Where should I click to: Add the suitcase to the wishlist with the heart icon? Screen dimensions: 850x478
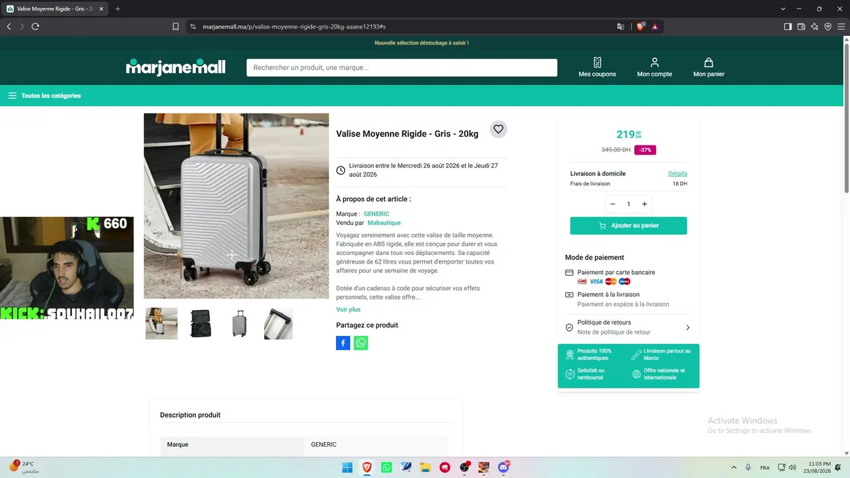(498, 129)
